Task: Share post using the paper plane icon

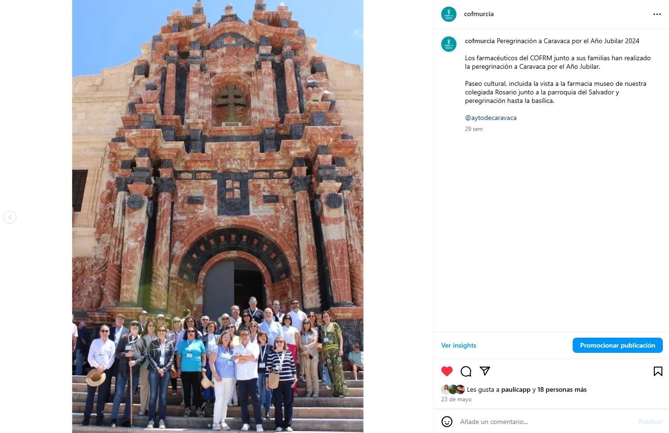Action: [x=485, y=371]
